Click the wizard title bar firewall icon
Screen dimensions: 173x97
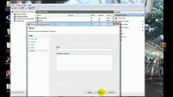pyautogui.click(x=29, y=24)
